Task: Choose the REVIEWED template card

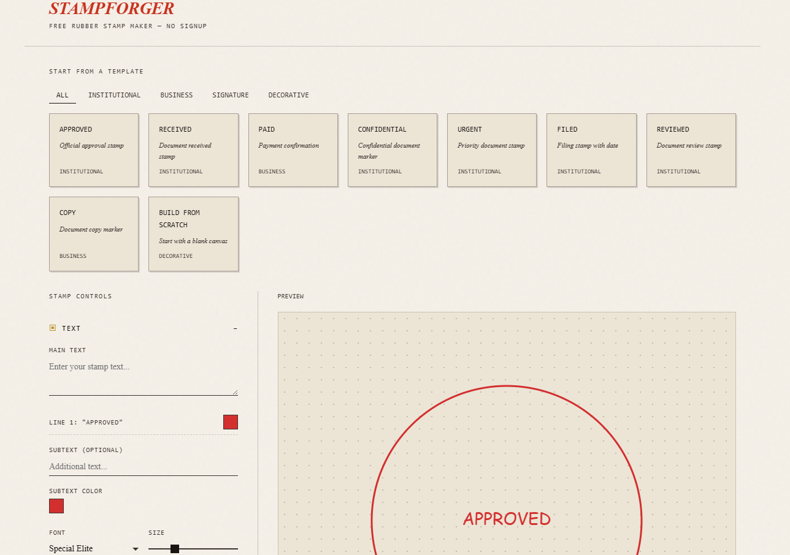Action: pyautogui.click(x=691, y=150)
